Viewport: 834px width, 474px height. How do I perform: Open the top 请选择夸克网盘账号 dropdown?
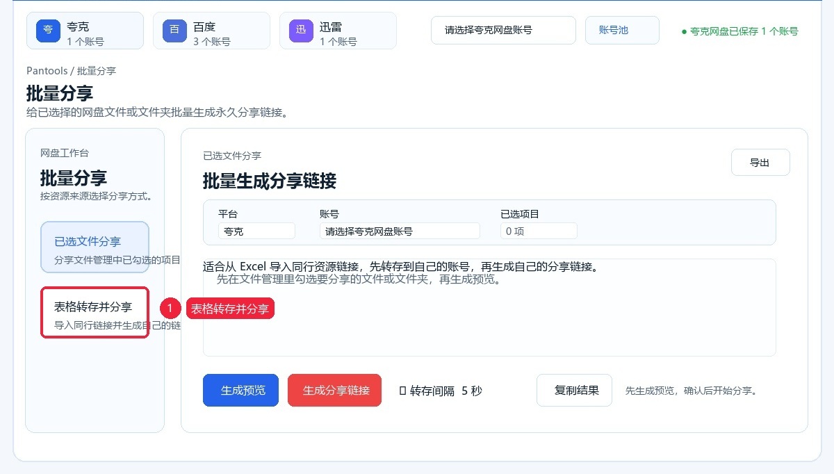[x=503, y=31]
